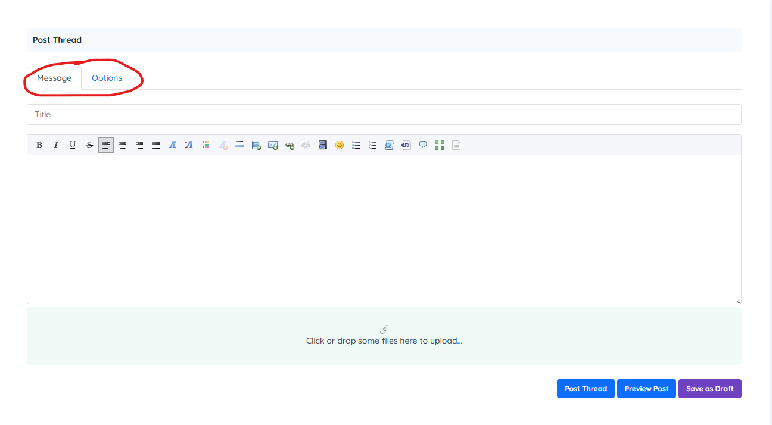The width and height of the screenshot is (772, 425).
Task: Toggle bold text formatting
Action: click(39, 145)
